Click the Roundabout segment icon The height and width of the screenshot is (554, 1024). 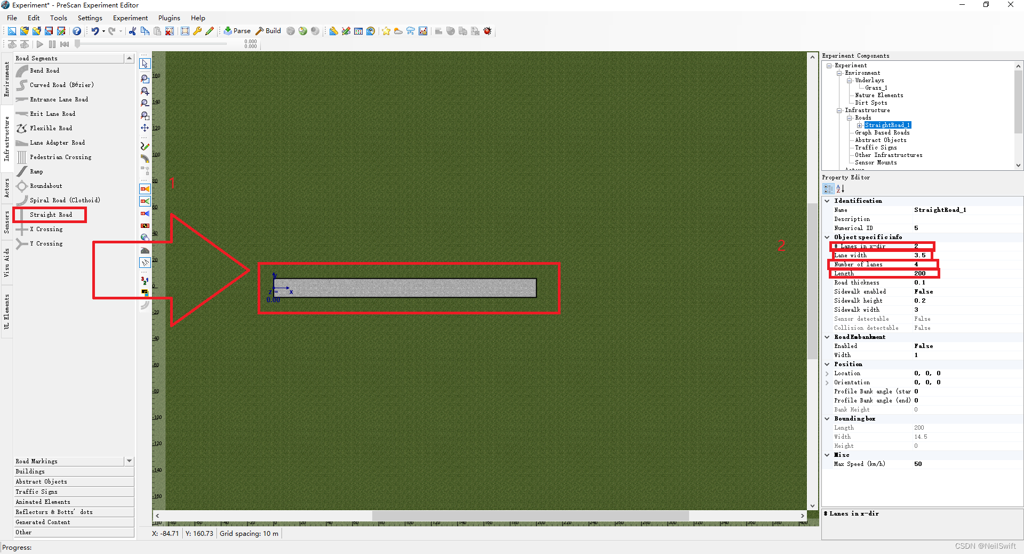(22, 186)
